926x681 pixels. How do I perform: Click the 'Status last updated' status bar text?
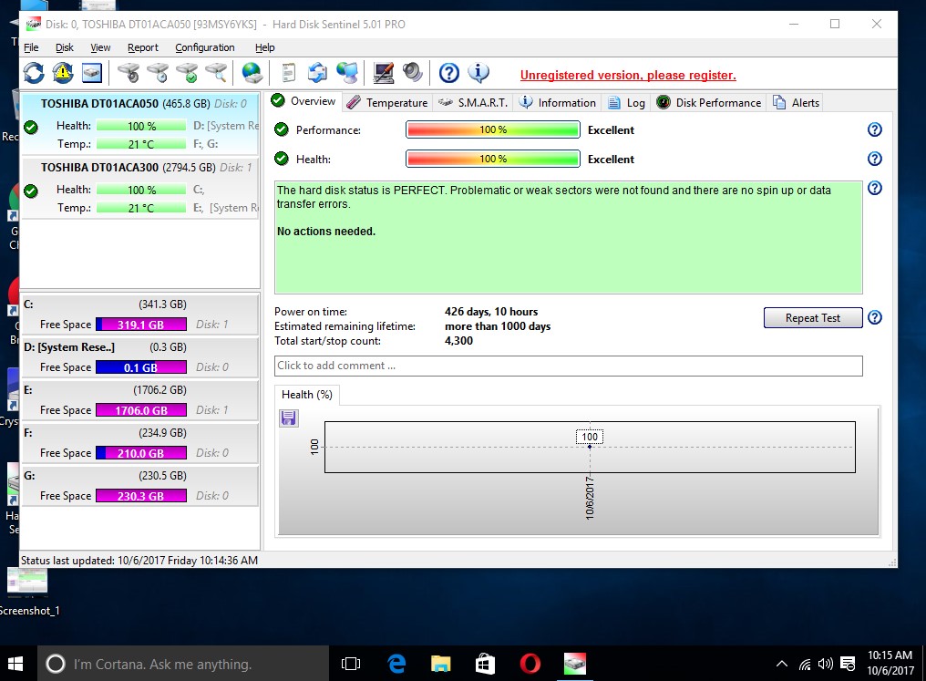(139, 560)
